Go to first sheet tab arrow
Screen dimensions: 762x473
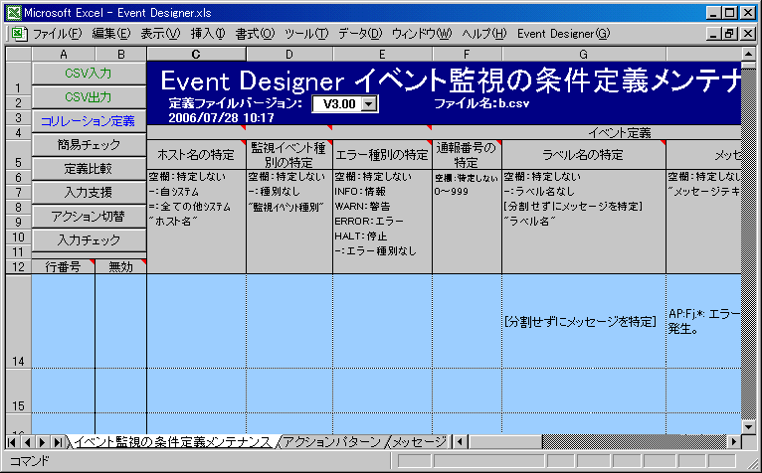pos(12,442)
